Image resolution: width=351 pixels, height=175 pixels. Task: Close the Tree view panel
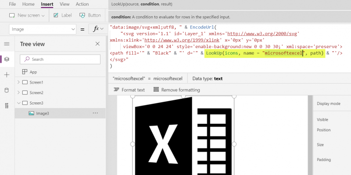pos(97,44)
